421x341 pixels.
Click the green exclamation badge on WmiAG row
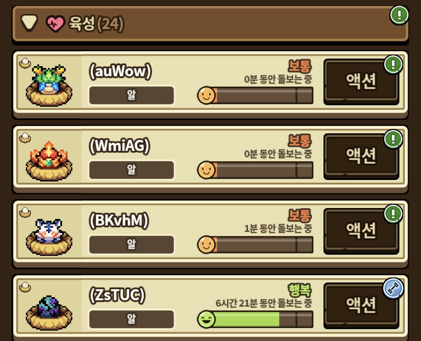pyautogui.click(x=393, y=139)
